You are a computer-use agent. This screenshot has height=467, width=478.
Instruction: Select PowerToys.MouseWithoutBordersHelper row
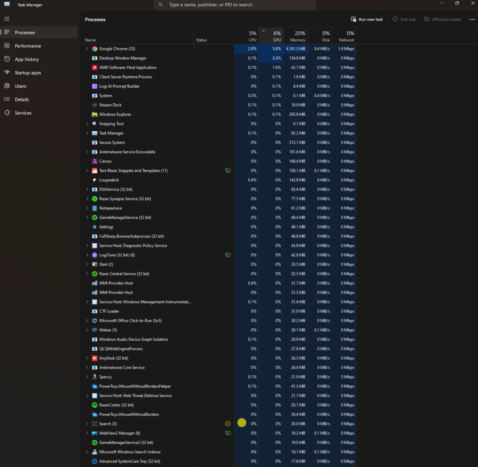(x=218, y=386)
